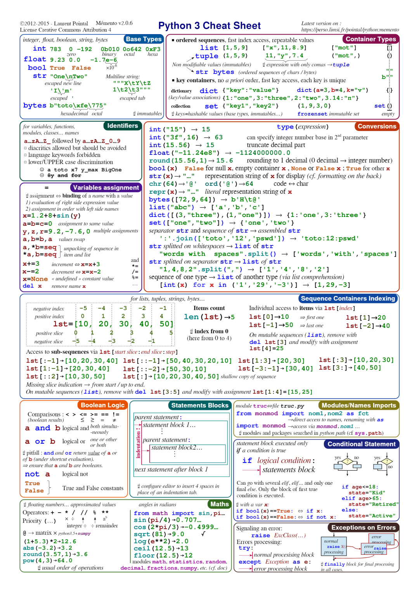This screenshot has height=592, width=419.
Task: Click the 'del x' remove name line
Action: coord(54,286)
